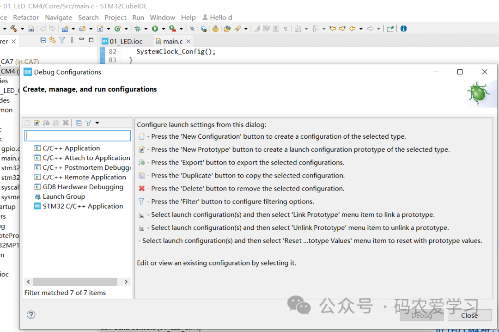Open the Navigate menu

[x=59, y=18]
